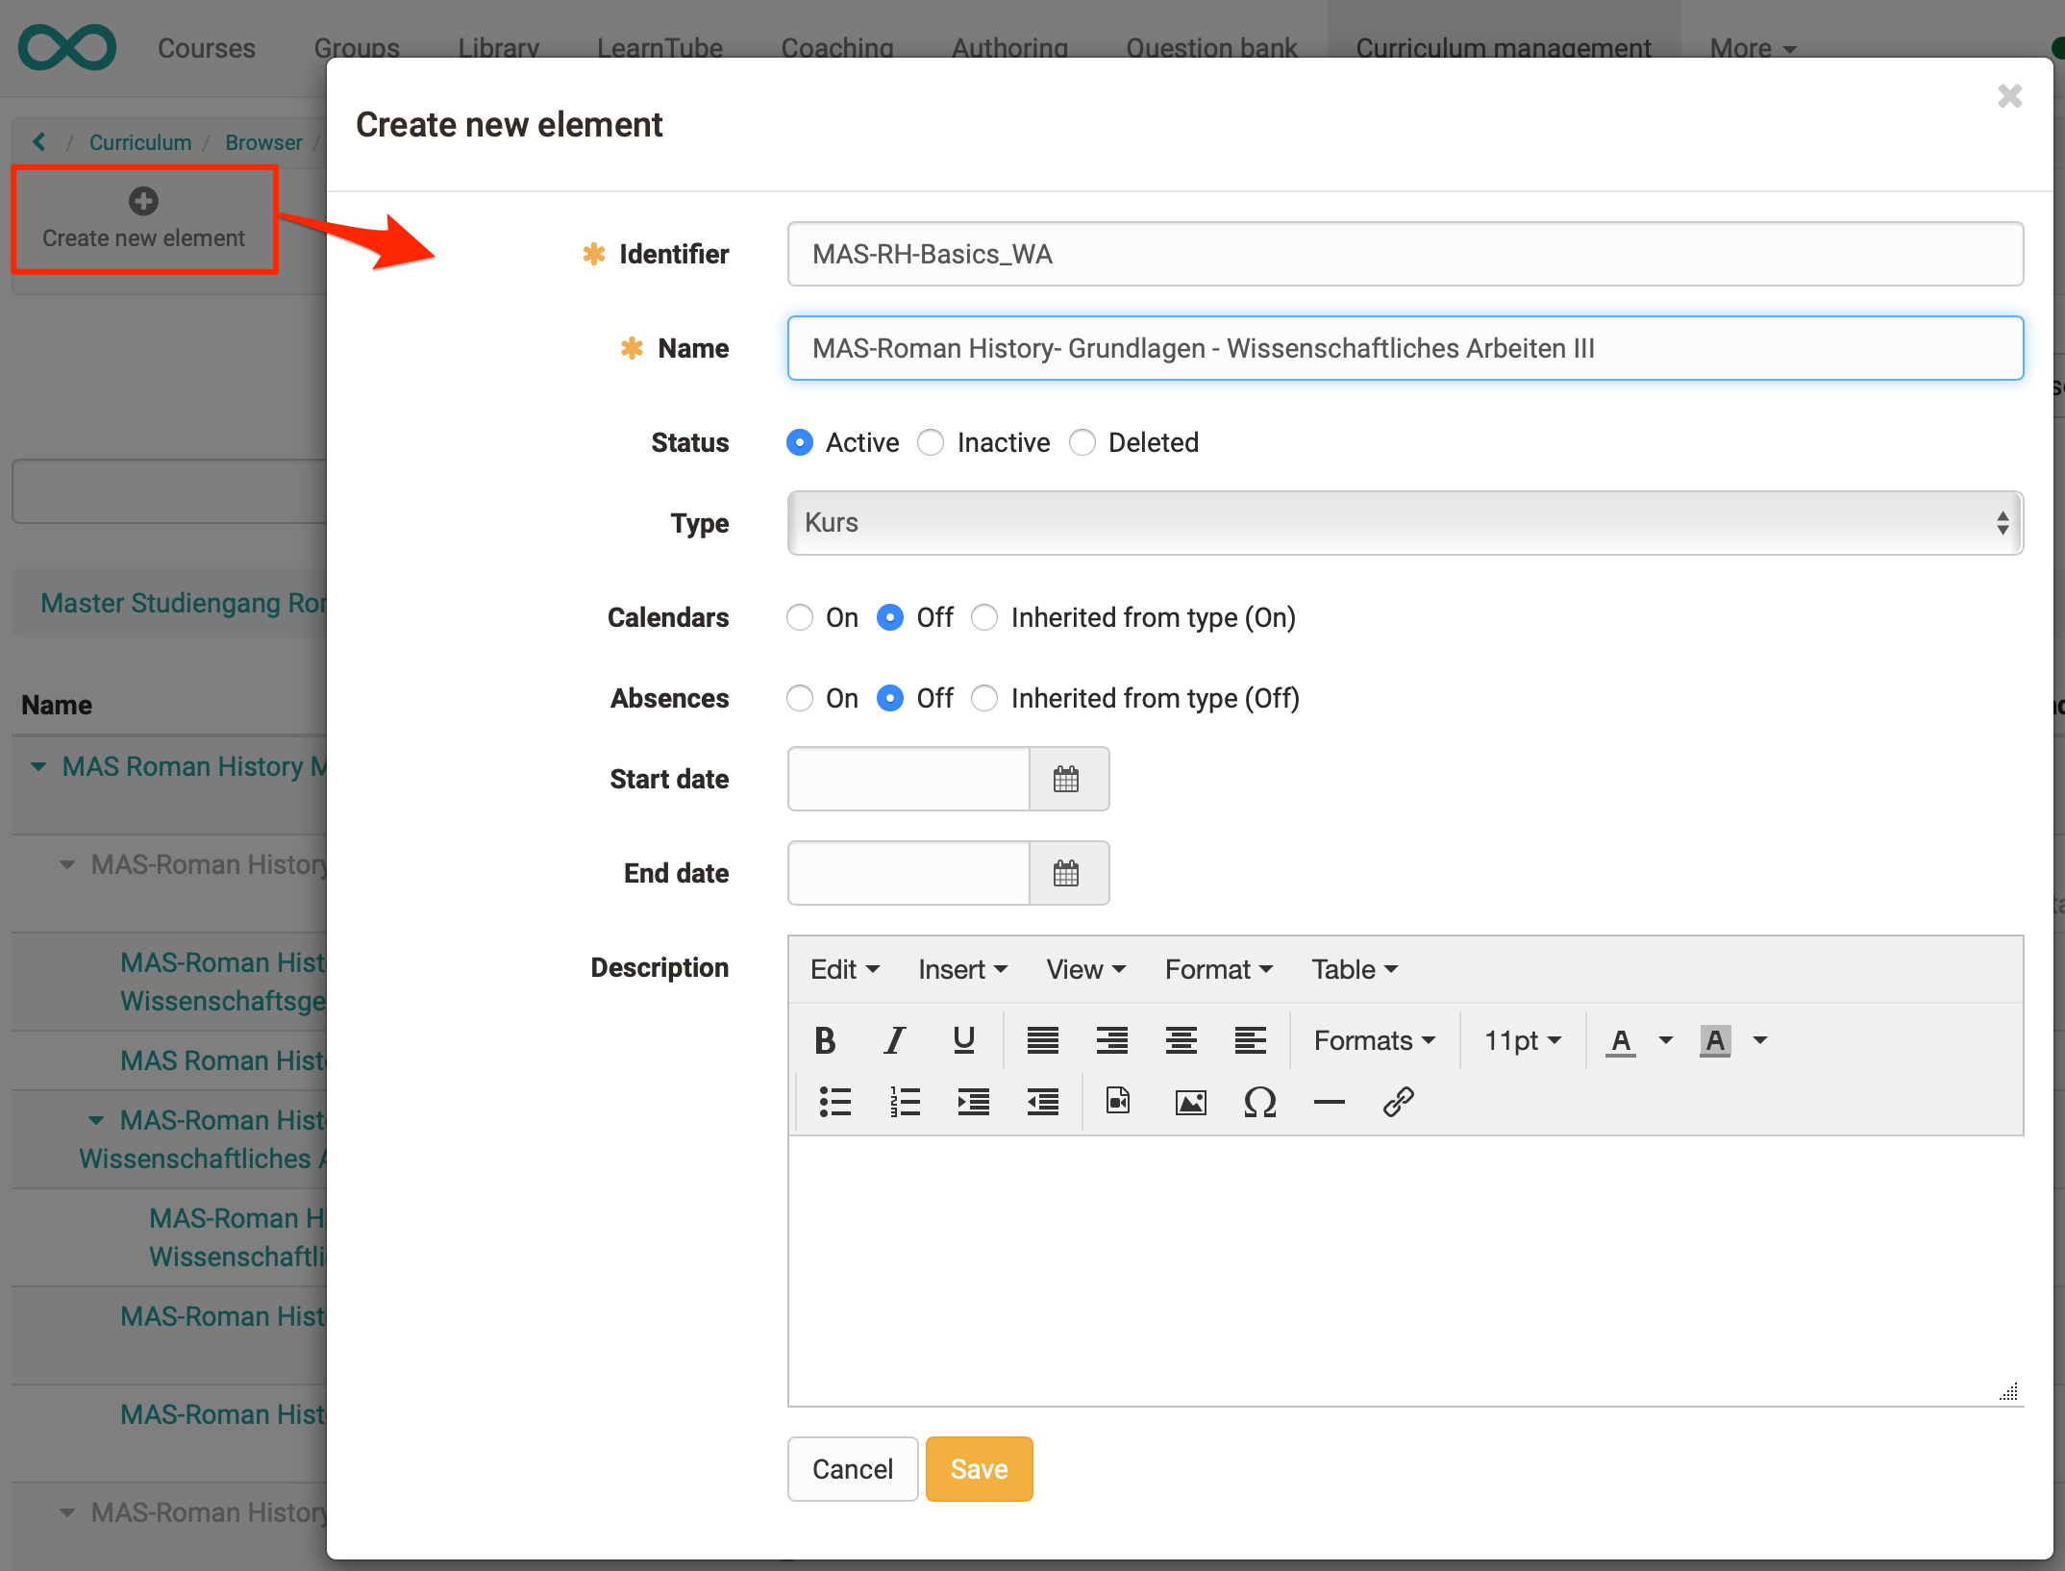Viewport: 2065px width, 1571px height.
Task: Open special character (Omega) picker
Action: click(1259, 1102)
